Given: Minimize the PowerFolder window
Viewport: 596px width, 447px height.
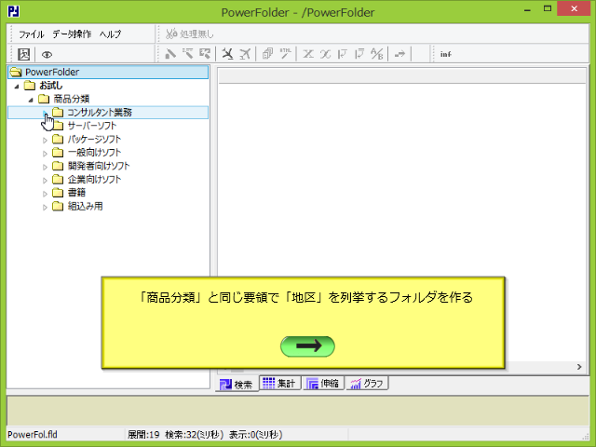Looking at the screenshot, I should [x=527, y=9].
